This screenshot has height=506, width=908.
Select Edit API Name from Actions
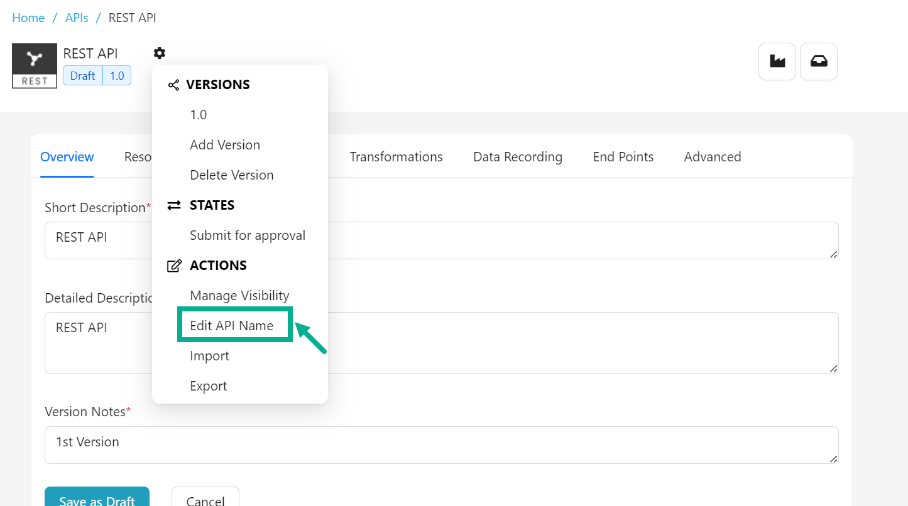(232, 326)
